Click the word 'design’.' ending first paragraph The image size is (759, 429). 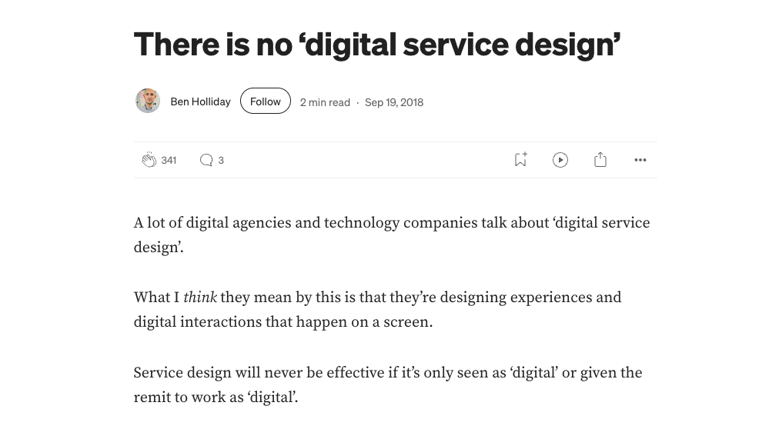point(159,248)
